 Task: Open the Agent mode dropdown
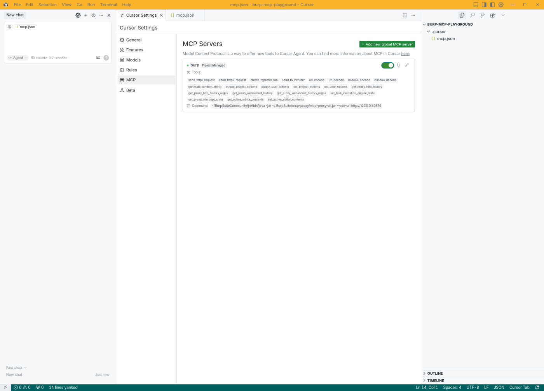pyautogui.click(x=17, y=58)
